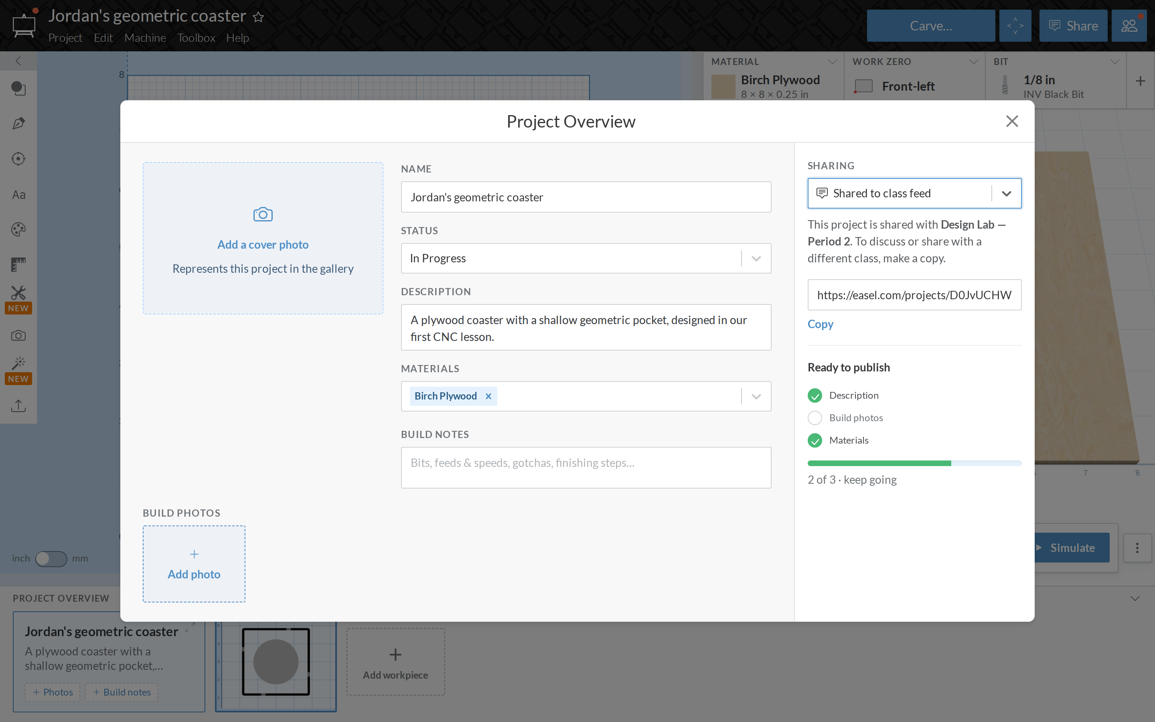The height and width of the screenshot is (722, 1155).
Task: Click the jog machine arrows button
Action: 1015,26
